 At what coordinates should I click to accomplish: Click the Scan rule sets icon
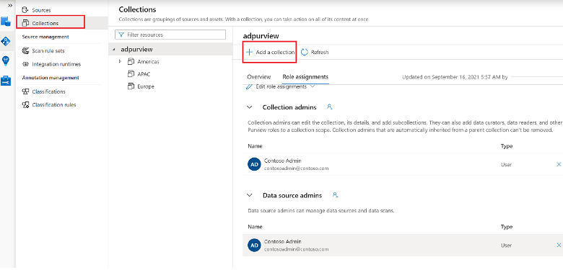(x=25, y=51)
